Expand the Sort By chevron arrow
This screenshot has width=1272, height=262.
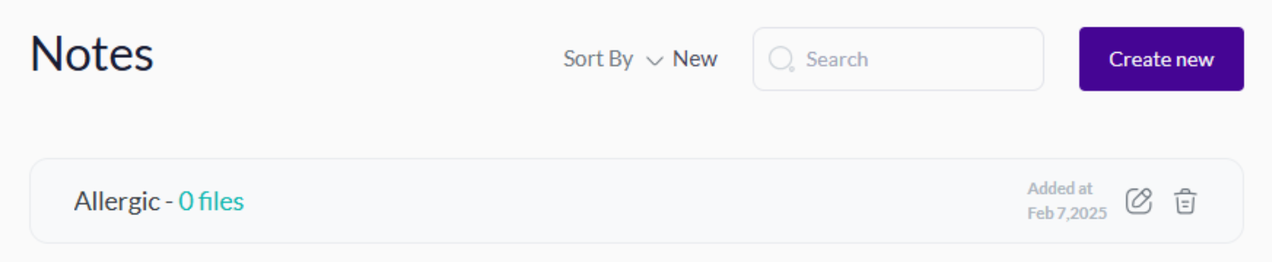tap(654, 60)
